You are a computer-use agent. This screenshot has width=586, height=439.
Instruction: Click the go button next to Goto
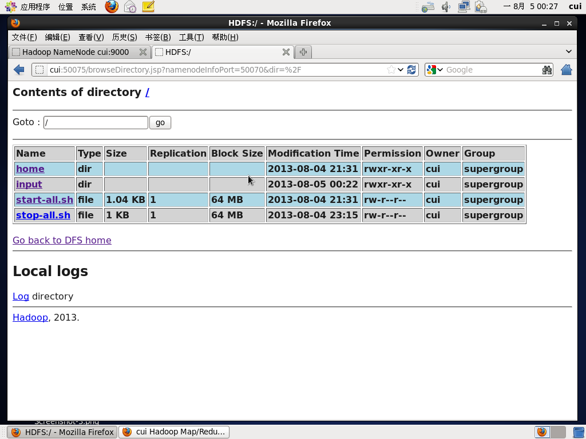160,122
